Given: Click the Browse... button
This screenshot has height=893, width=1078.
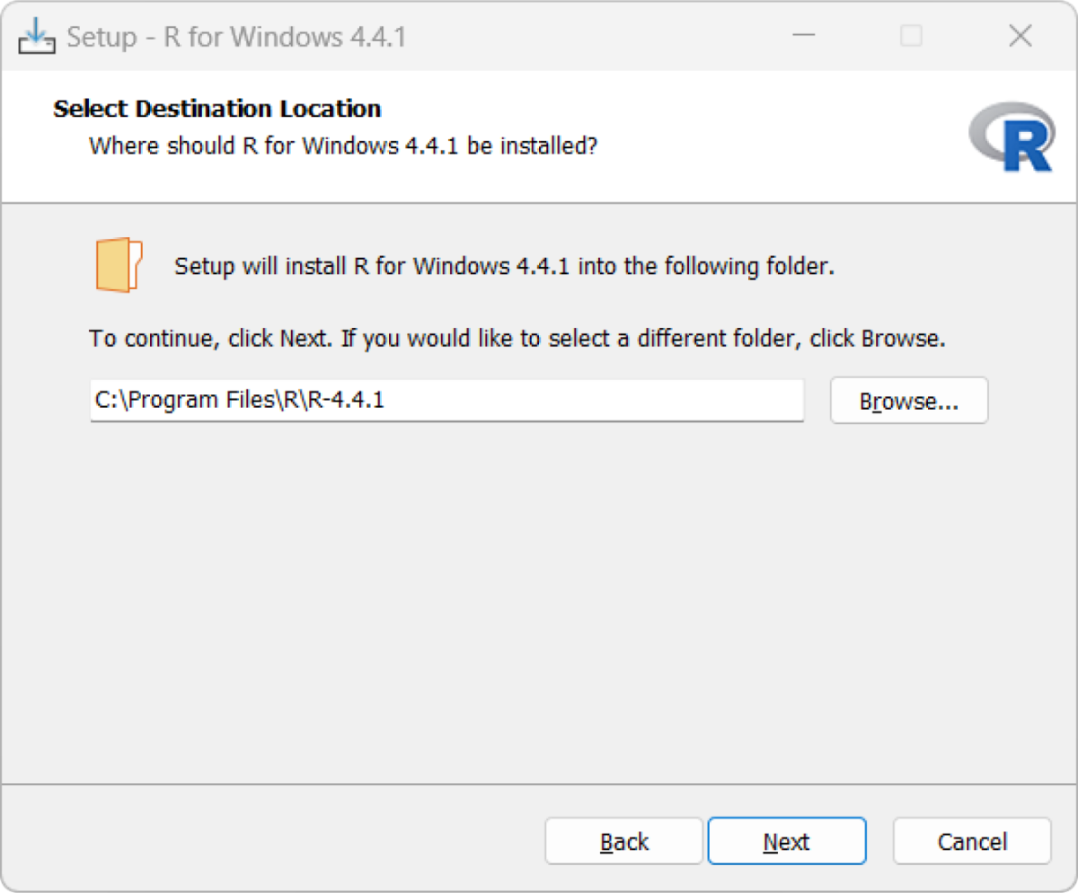Looking at the screenshot, I should [x=908, y=401].
